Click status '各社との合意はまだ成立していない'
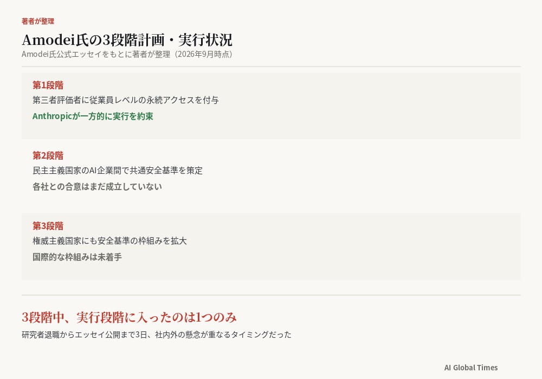 (x=97, y=187)
